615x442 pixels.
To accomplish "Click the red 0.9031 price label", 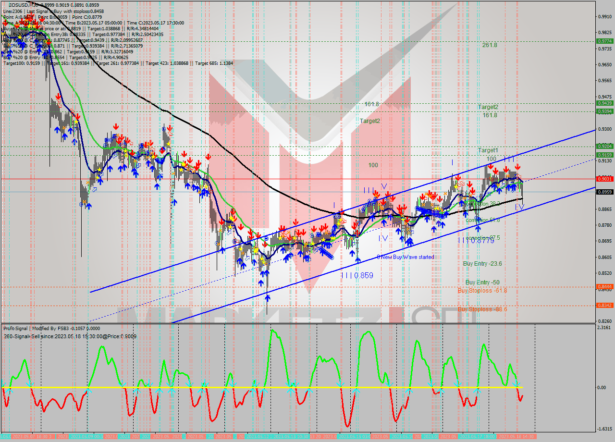I will (x=604, y=179).
